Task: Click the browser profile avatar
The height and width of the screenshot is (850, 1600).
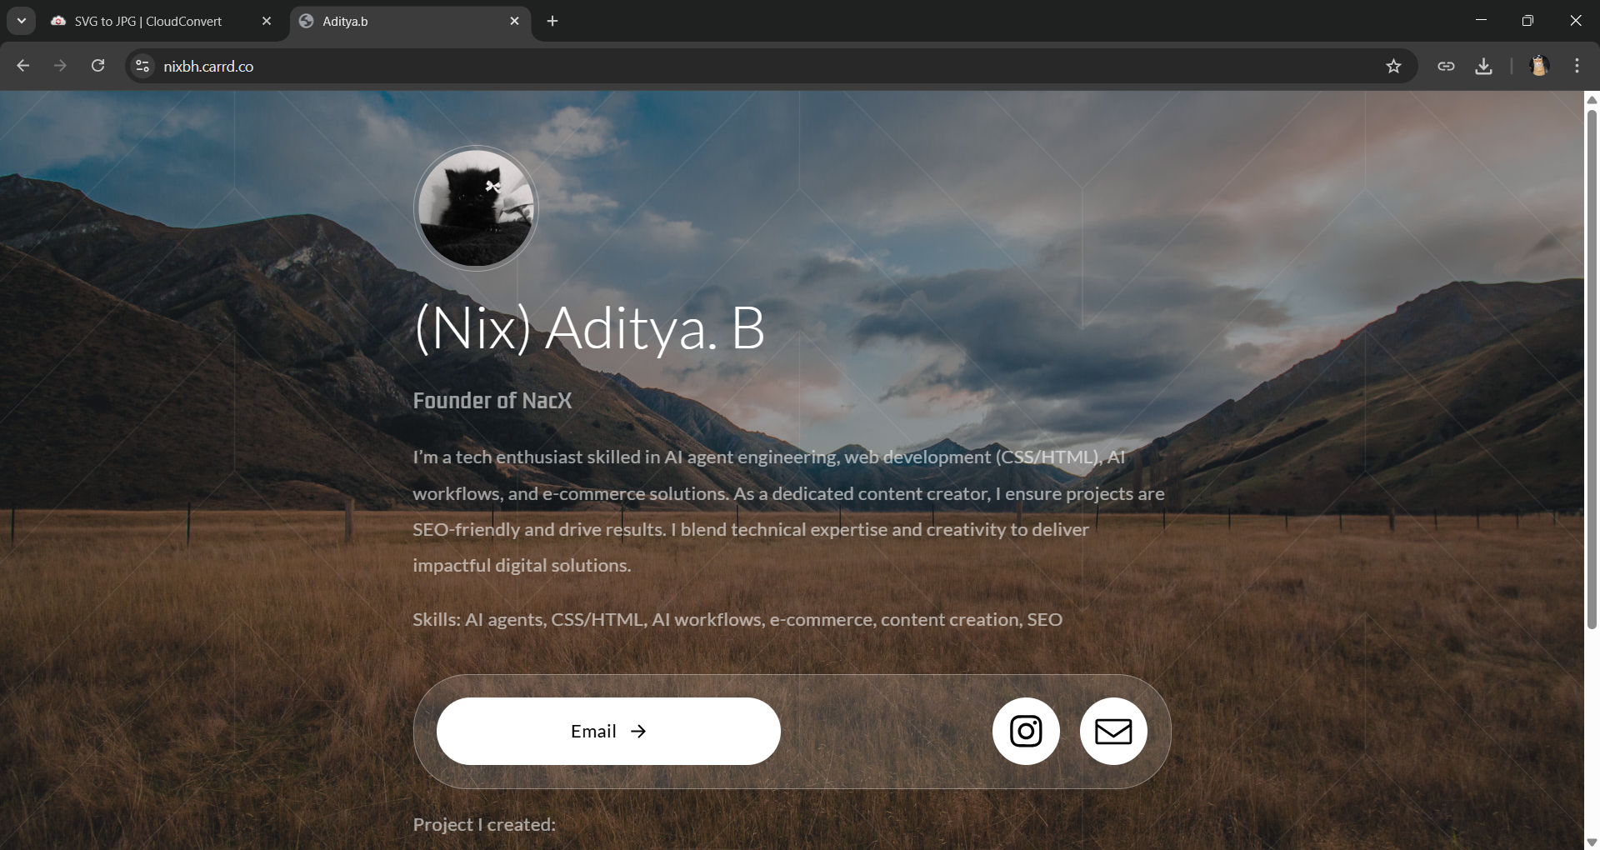Action: (x=1539, y=66)
